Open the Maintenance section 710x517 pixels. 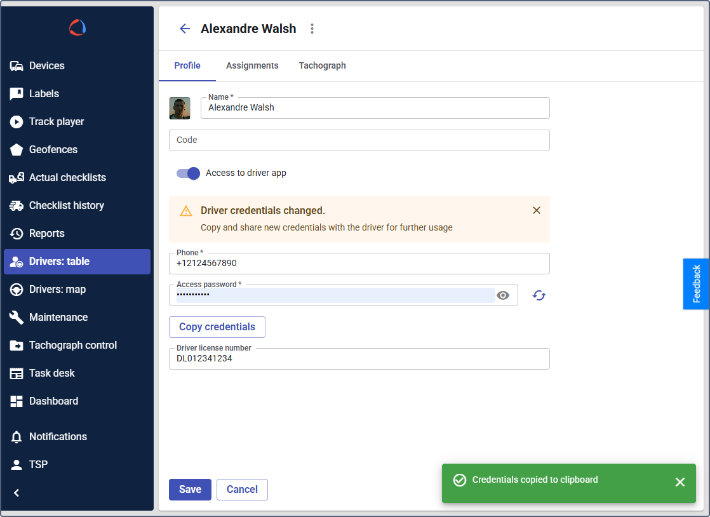click(x=58, y=318)
